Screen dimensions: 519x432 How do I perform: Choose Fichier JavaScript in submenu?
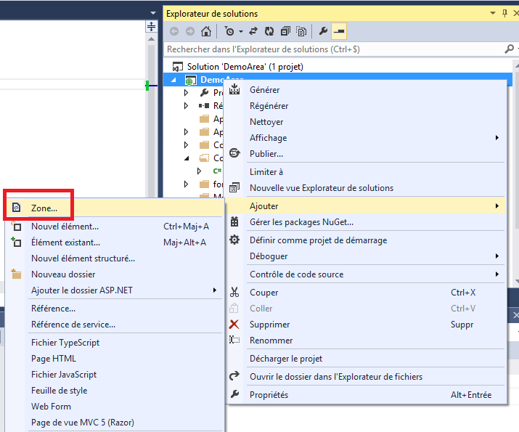coord(115,374)
